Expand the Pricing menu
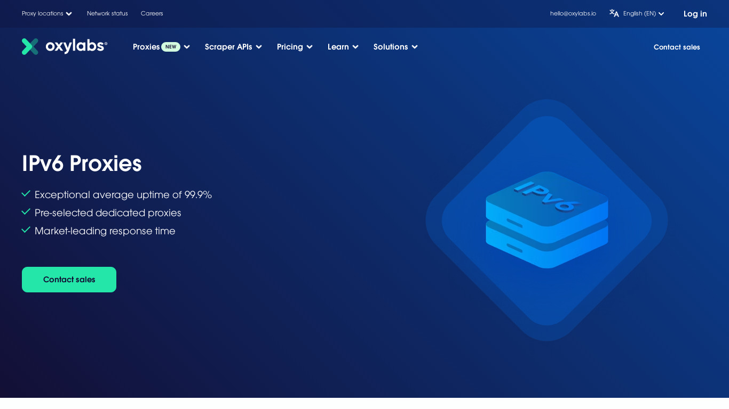This screenshot has height=409, width=729. click(295, 47)
